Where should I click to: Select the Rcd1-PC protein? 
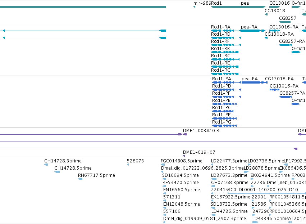coord(221,108)
